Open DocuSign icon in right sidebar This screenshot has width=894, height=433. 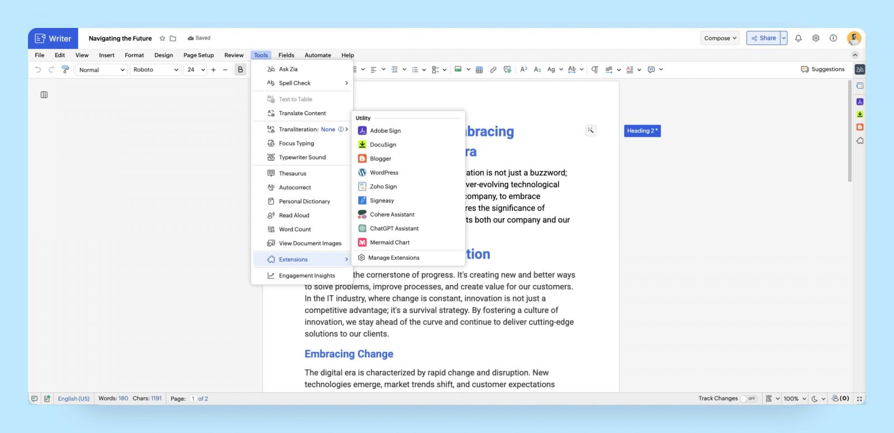[x=860, y=115]
